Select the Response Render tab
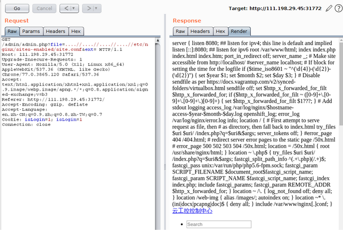The width and height of the screenshot is (343, 232). pyautogui.click(x=239, y=31)
